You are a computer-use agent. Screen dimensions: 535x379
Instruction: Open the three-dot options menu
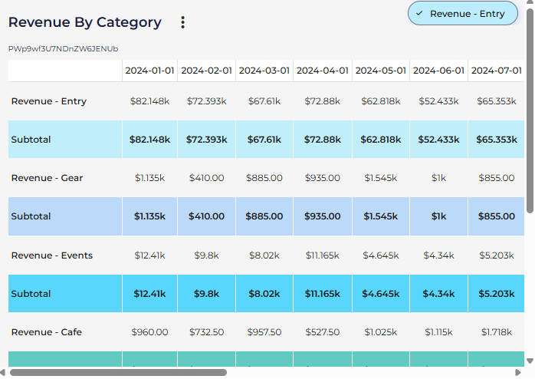pyautogui.click(x=182, y=22)
